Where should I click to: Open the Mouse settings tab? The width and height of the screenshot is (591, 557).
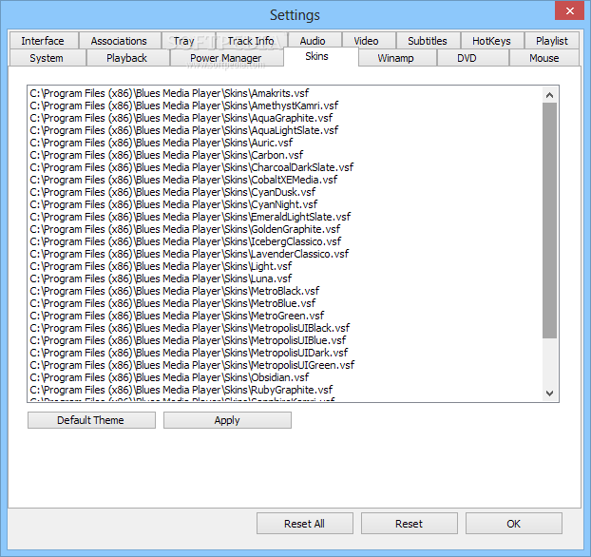[x=544, y=58]
